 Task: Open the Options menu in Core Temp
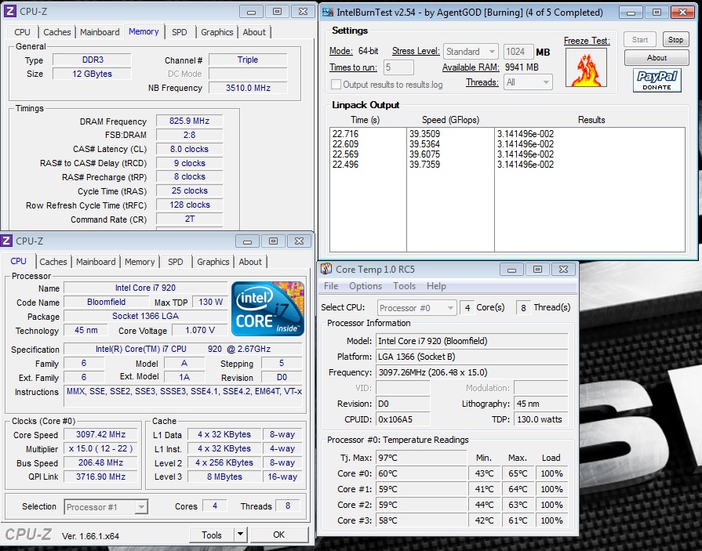[366, 286]
